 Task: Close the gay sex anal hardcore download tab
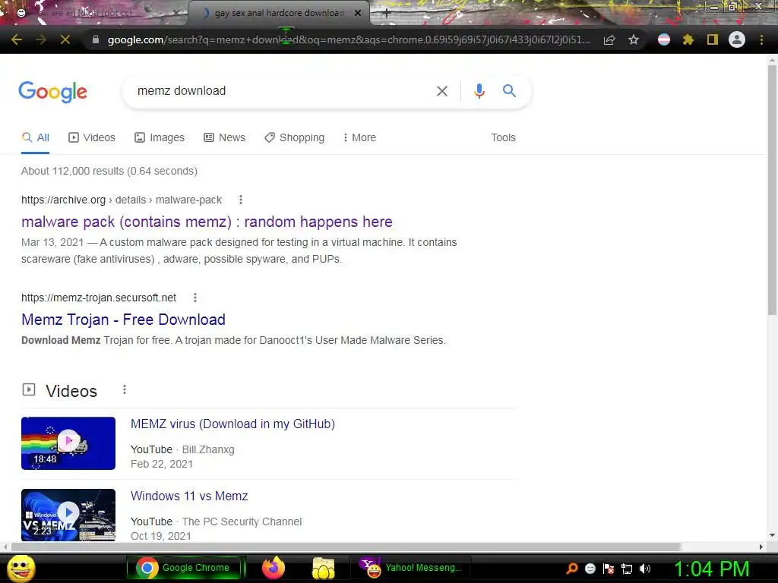(358, 13)
